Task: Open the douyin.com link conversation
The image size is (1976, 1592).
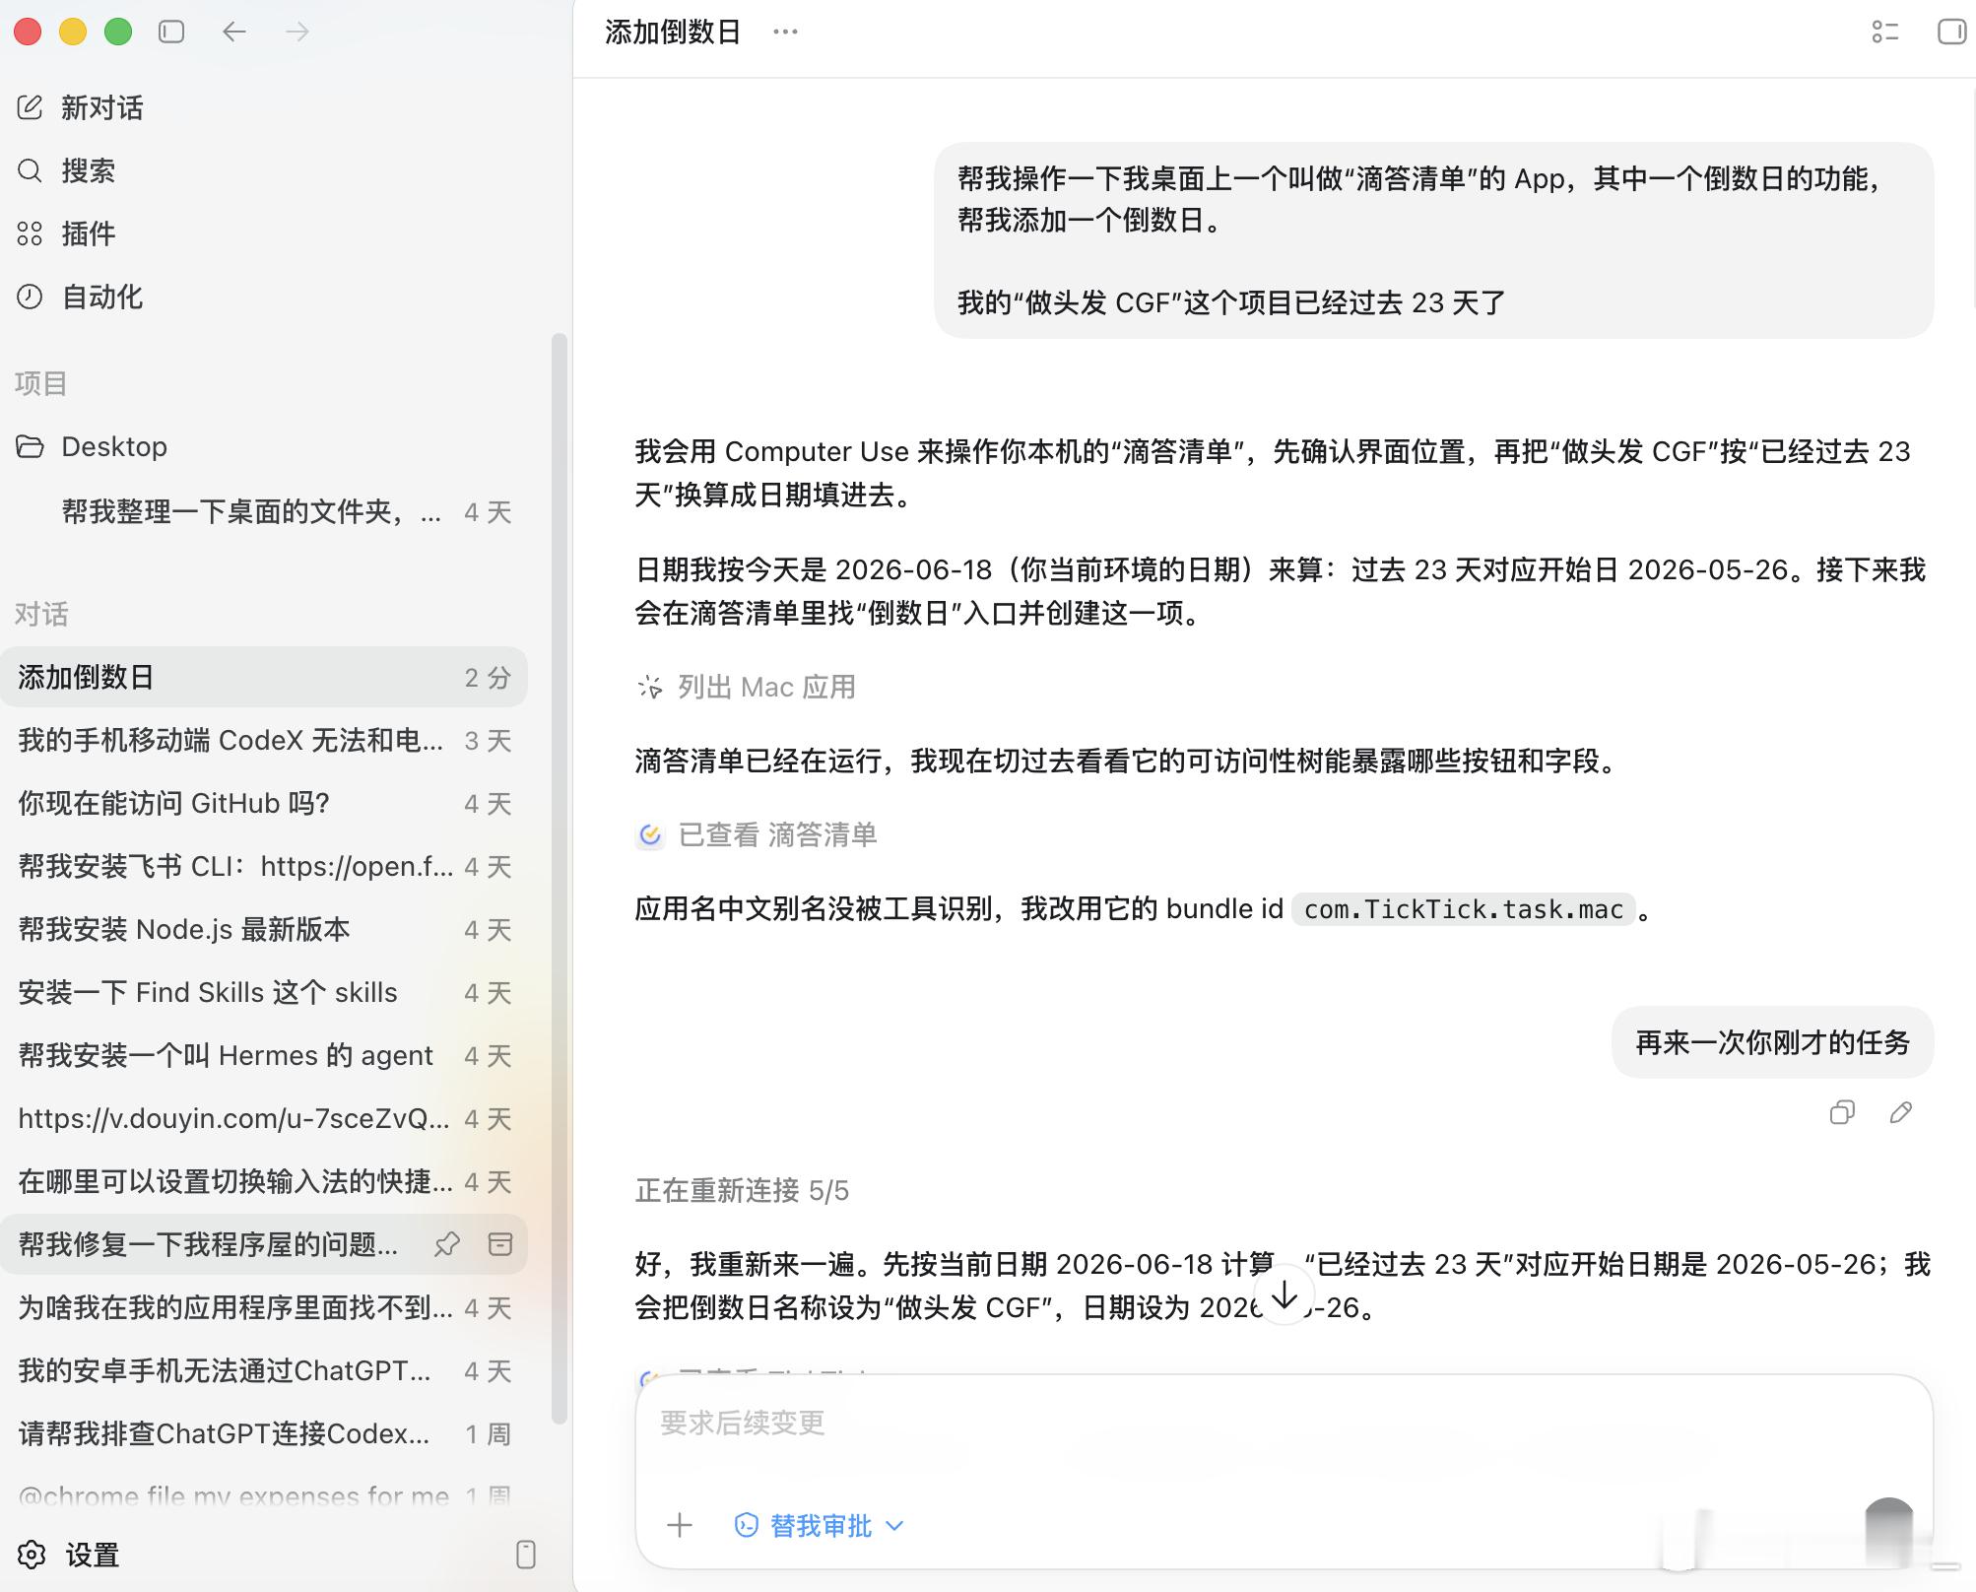Action: click(264, 1118)
